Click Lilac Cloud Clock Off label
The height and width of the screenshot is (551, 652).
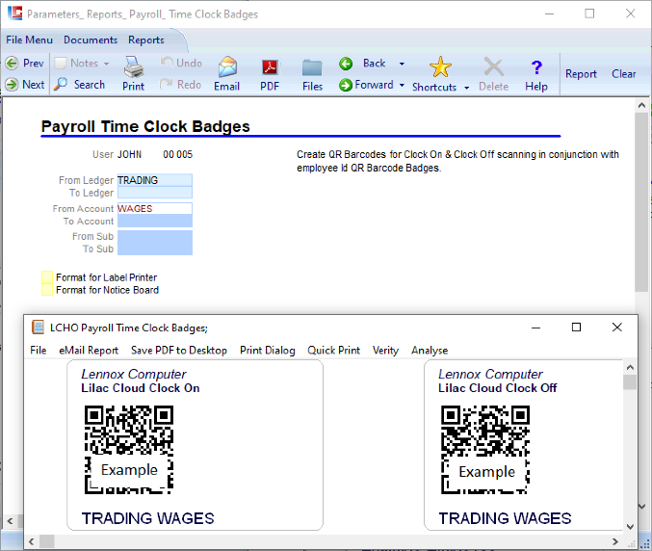coord(497,388)
